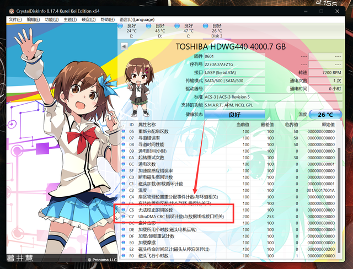Click the 当前值 column header

tap(243, 125)
